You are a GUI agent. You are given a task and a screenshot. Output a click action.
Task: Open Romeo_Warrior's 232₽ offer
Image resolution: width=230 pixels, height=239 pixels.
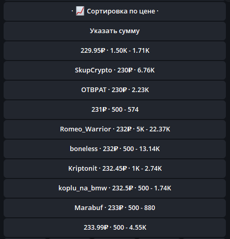click(x=115, y=129)
